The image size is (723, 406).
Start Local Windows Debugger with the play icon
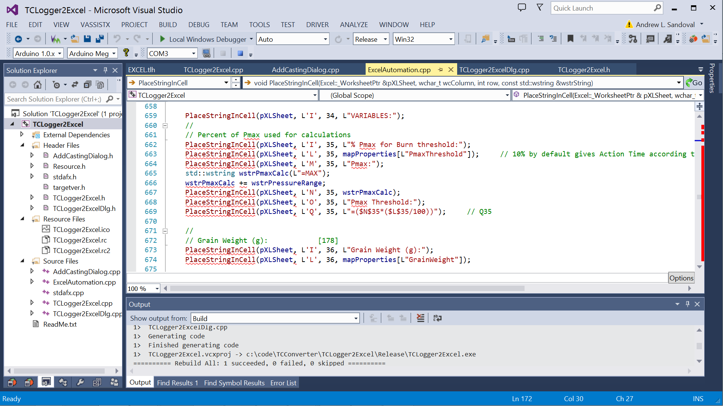pos(162,39)
